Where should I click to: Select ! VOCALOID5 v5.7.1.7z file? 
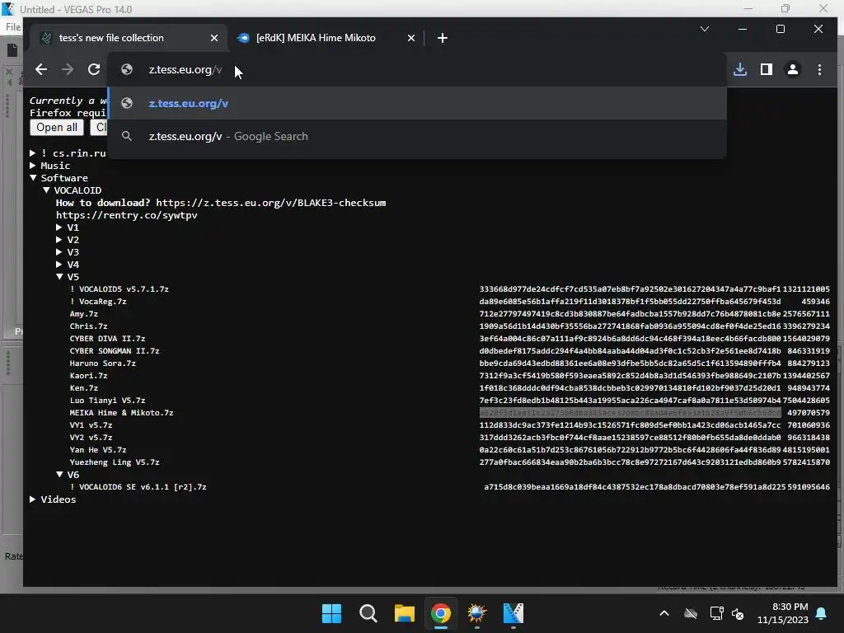coord(120,289)
